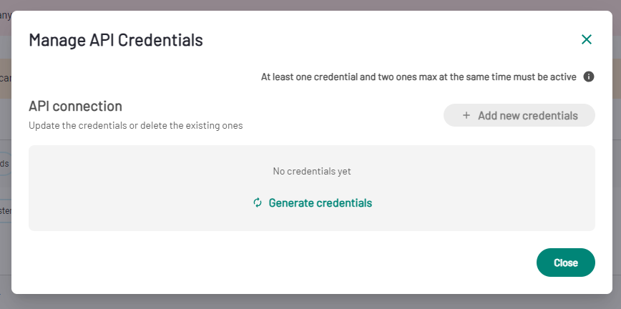Click the circular arrows icon beside Generate credentials
The height and width of the screenshot is (309, 621).
coord(258,203)
